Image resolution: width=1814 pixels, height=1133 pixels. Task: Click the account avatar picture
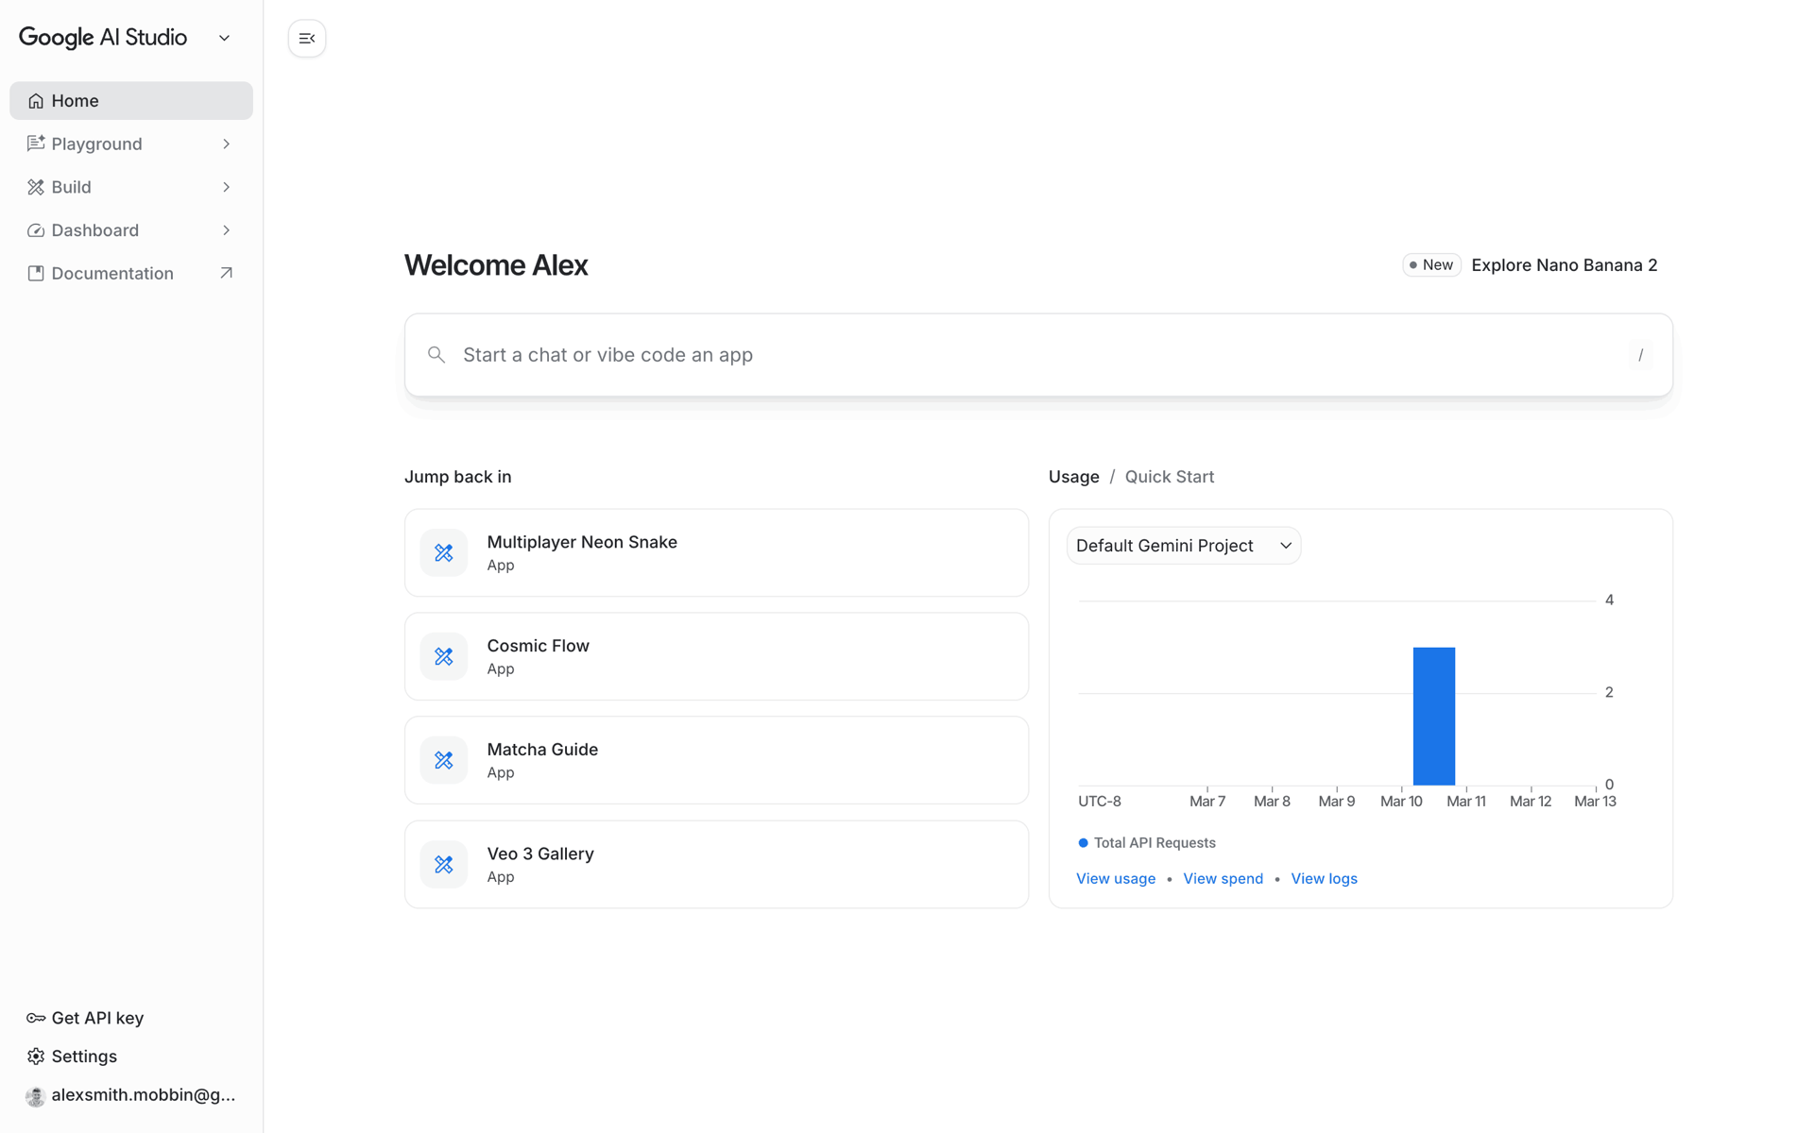pos(36,1095)
